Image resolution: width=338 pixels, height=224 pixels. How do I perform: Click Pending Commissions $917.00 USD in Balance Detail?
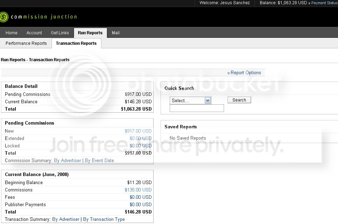[138, 94]
